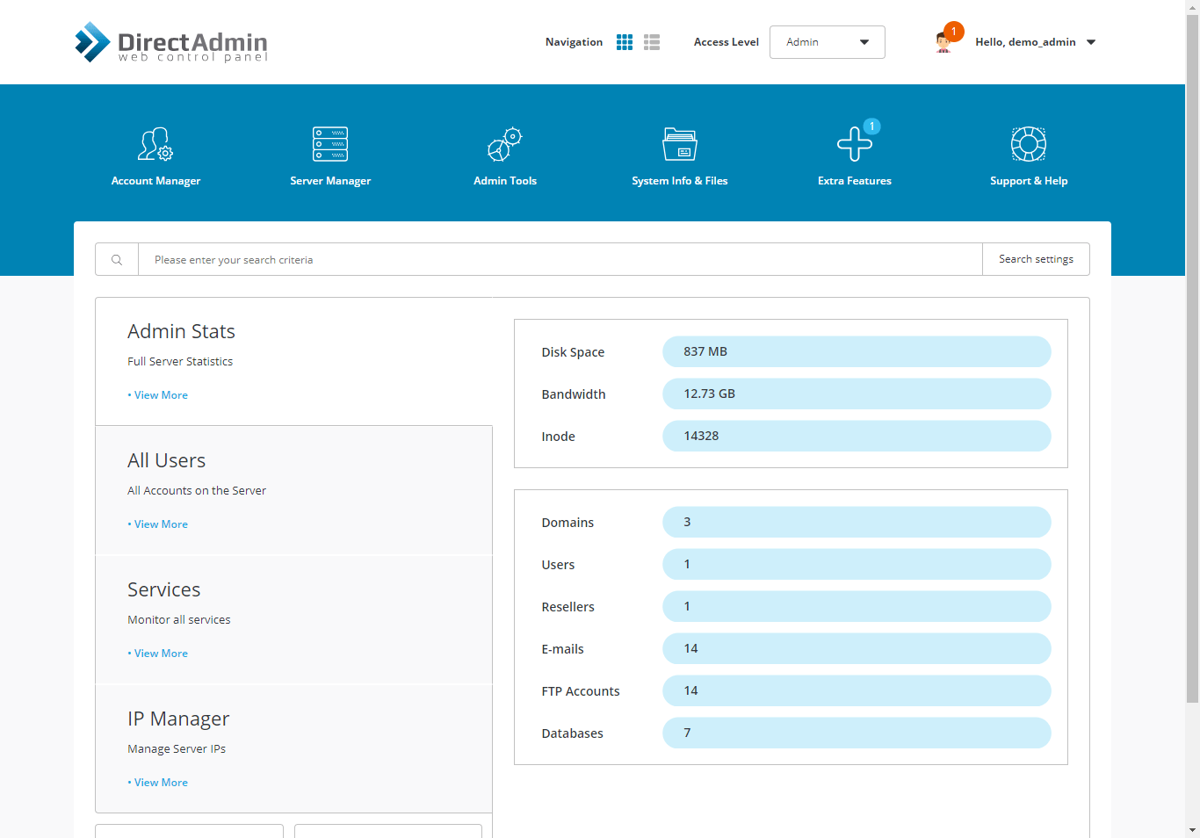Click the Server Manager icon
The width and height of the screenshot is (1200, 838).
pos(330,144)
